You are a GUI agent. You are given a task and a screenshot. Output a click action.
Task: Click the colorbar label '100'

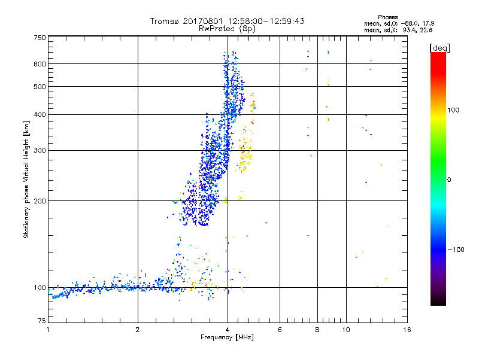[453, 110]
